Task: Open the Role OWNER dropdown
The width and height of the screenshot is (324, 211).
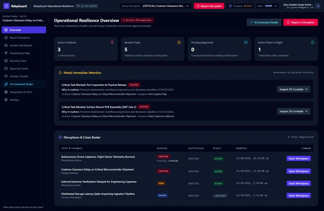Action: pyautogui.click(x=267, y=6)
